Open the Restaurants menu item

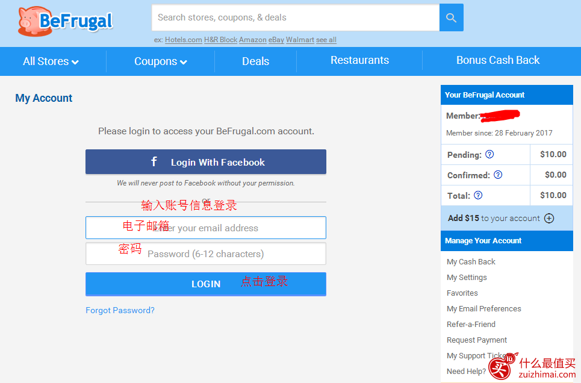click(x=360, y=60)
